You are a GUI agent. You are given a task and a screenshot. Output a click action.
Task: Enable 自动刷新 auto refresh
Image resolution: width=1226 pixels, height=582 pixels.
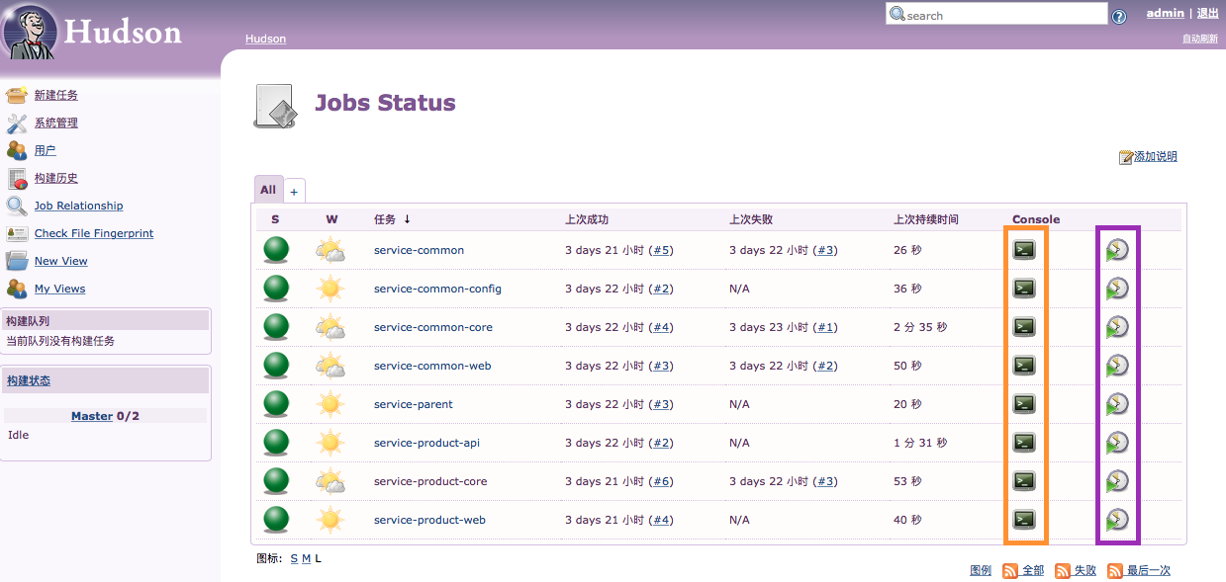point(1200,39)
